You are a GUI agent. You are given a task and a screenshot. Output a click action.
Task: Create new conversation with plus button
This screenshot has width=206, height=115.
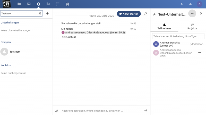tap(47, 14)
